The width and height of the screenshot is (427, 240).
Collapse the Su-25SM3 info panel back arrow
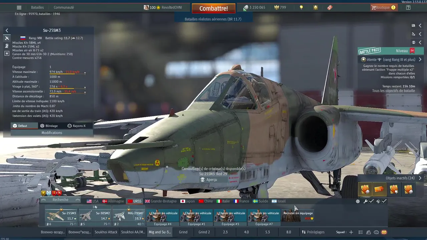(7, 30)
